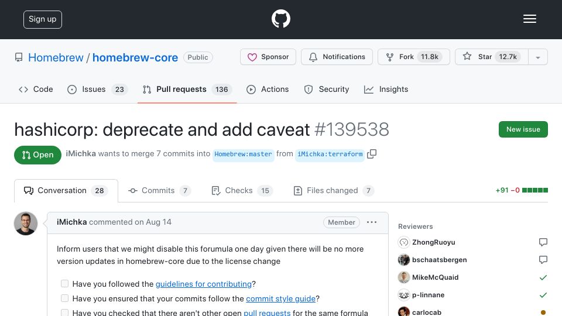Click the comment icon next to ZhongRuoyu
Screen dimensions: 562x316
point(543,242)
